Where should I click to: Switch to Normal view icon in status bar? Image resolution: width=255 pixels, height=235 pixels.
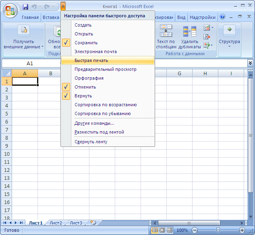point(155,230)
